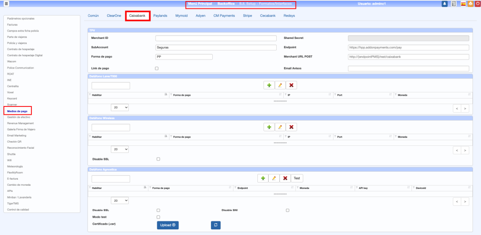This screenshot has height=235, width=481.
Task: Open page-size dropdown in Datáfono Wireless
Action: tap(120, 149)
